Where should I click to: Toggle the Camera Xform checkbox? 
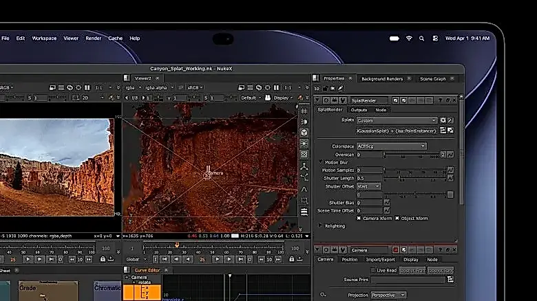pyautogui.click(x=359, y=219)
